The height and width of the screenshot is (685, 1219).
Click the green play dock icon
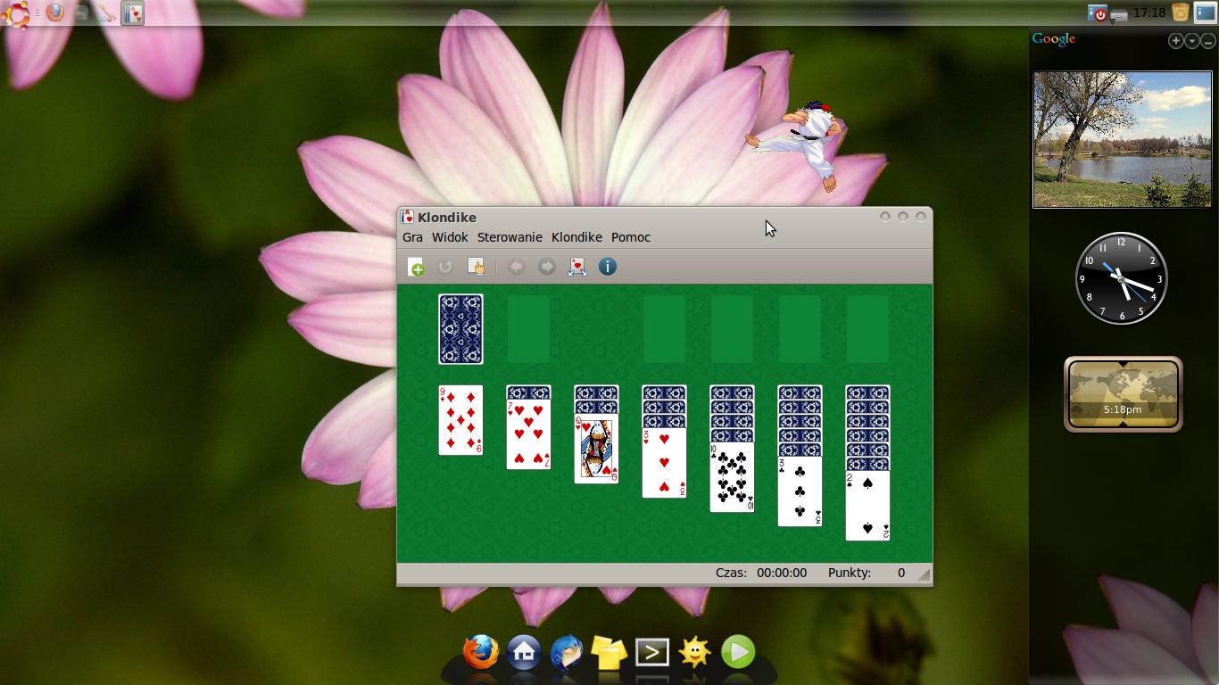[738, 653]
